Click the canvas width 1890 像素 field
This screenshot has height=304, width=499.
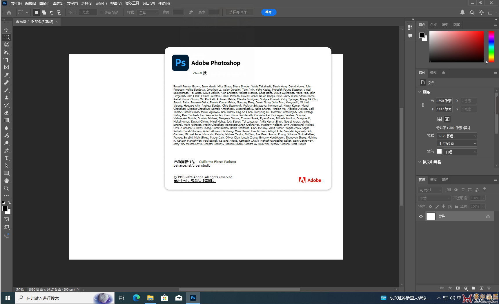(x=444, y=101)
